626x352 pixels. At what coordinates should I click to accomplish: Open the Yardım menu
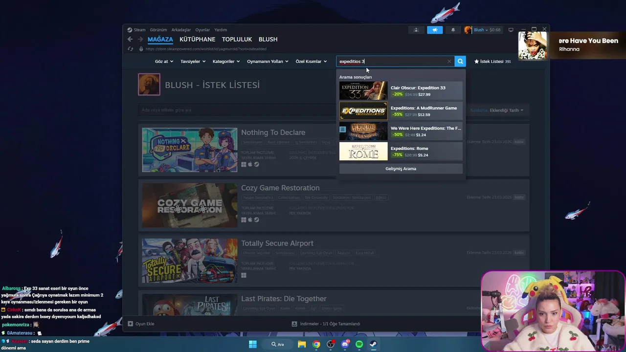pyautogui.click(x=221, y=30)
